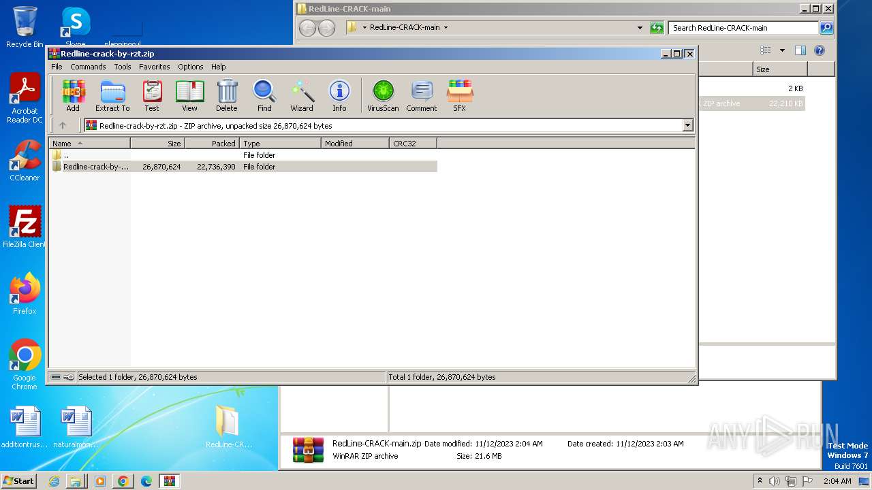
Task: Open the Options menu
Action: tap(191, 67)
